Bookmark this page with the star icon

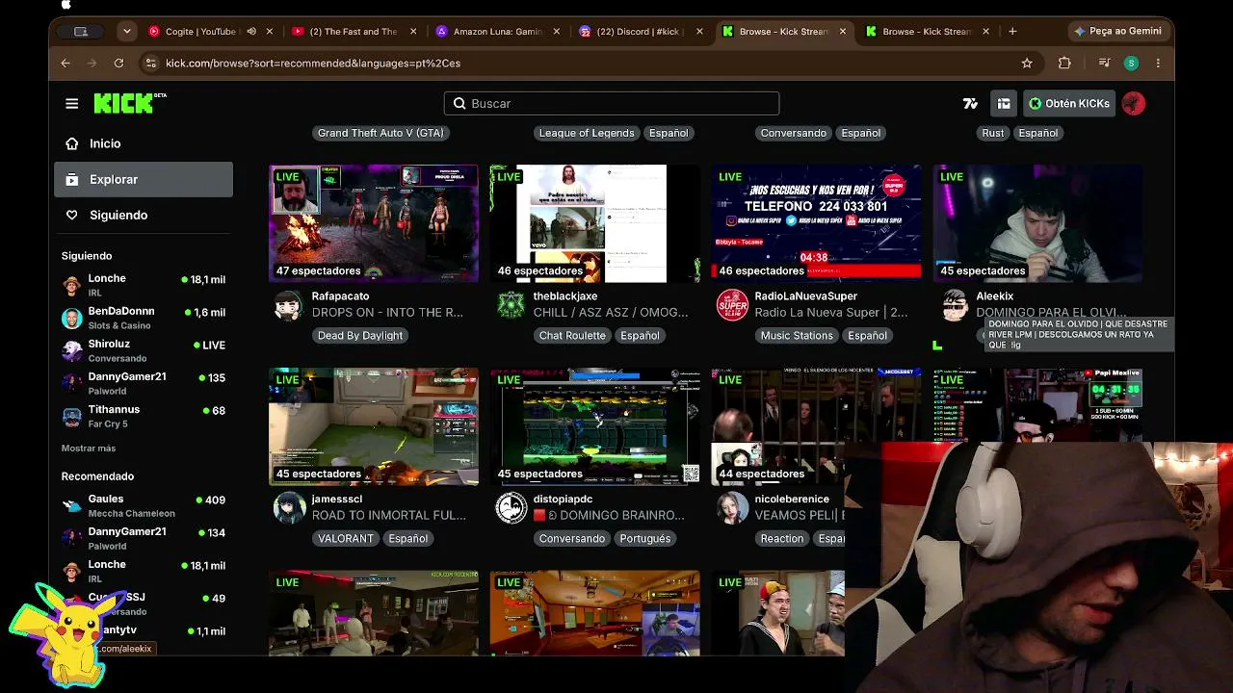tap(1027, 63)
